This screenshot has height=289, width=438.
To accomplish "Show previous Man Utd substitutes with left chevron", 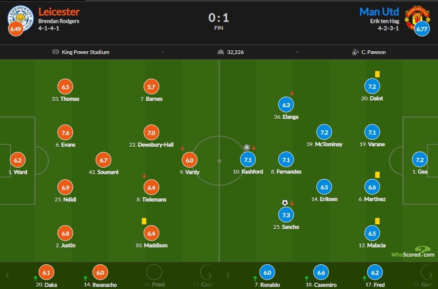I will [x=228, y=276].
